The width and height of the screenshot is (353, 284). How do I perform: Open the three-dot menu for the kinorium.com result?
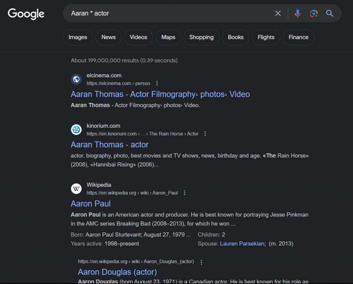coord(205,134)
